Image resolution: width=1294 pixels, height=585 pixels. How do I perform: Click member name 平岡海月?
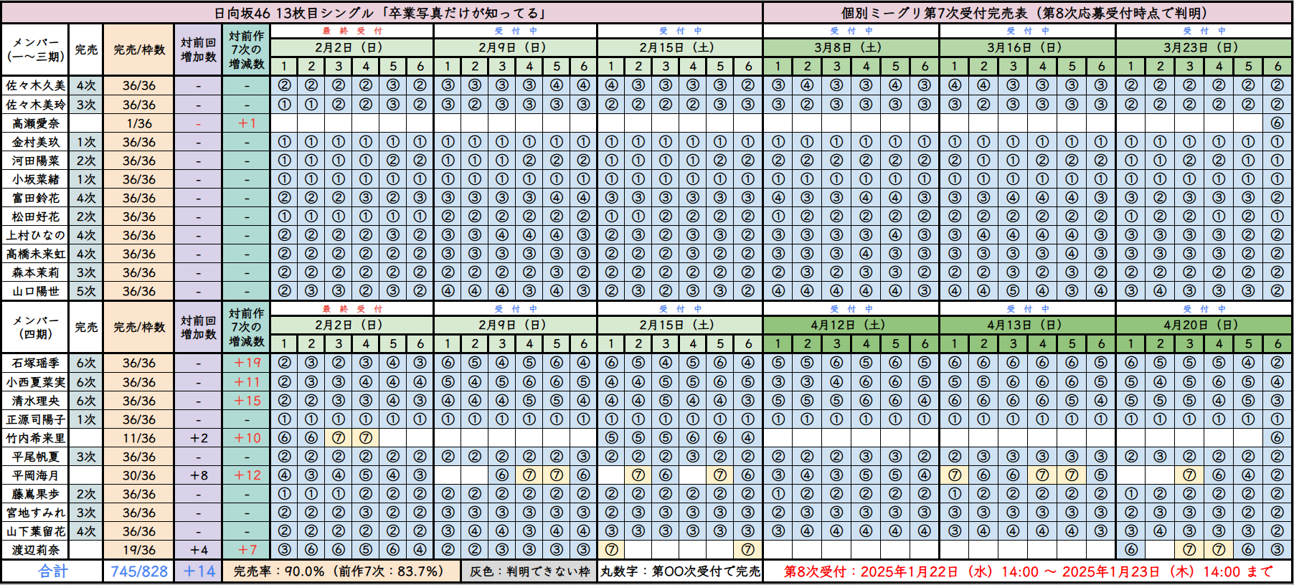[36, 475]
